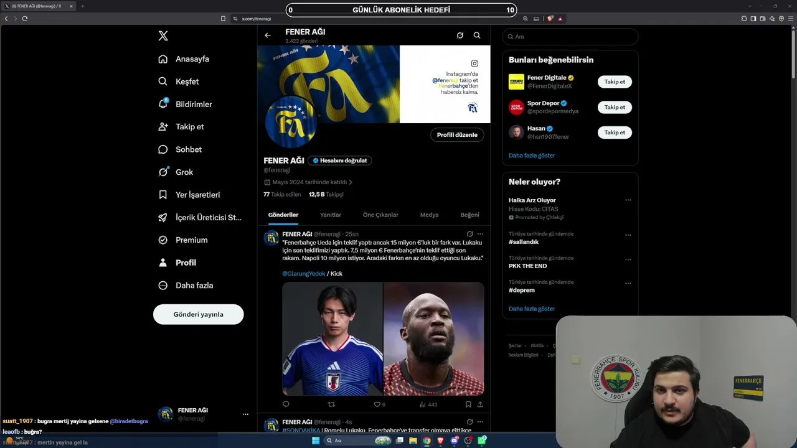Image resolution: width=797 pixels, height=448 pixels.
Task: Open the more menu on the Ueda post
Action: (x=480, y=234)
